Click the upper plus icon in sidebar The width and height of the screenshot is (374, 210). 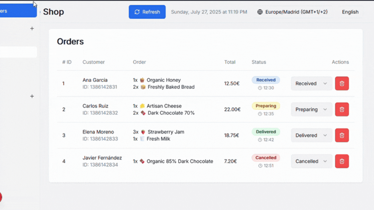click(x=32, y=29)
